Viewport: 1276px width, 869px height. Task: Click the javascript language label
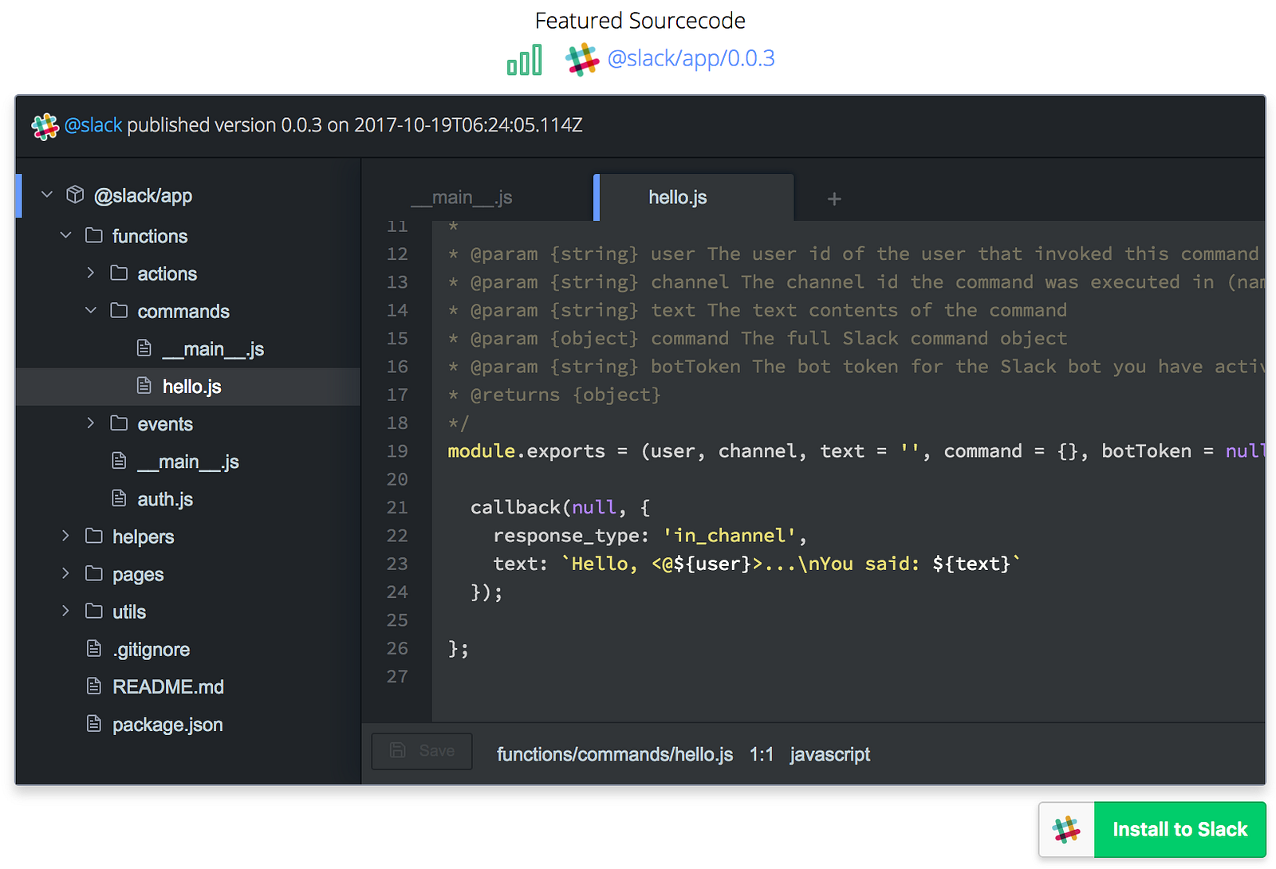point(830,754)
